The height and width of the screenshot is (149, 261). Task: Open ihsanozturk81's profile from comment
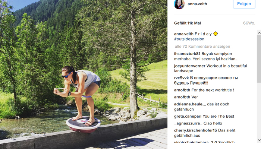[x=187, y=54]
